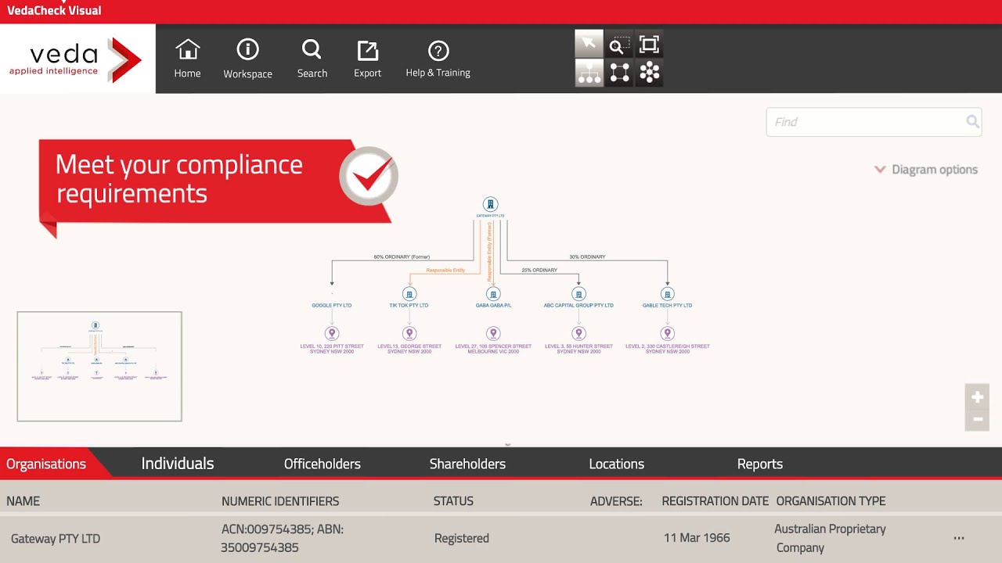
Task: Zoom in with the plus button
Action: click(978, 397)
